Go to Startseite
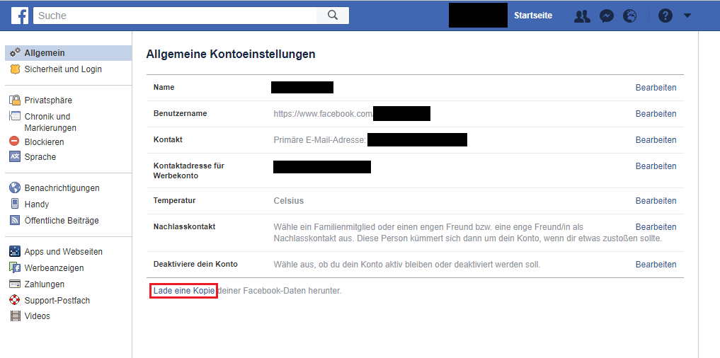Screen dimensions: 720x358 coord(532,16)
